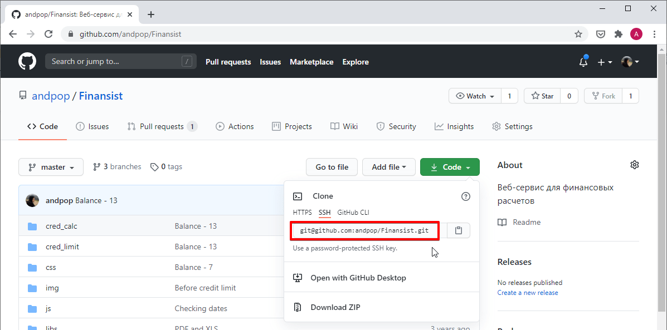The image size is (667, 330).
Task: Click the Readme book icon
Action: pyautogui.click(x=503, y=222)
